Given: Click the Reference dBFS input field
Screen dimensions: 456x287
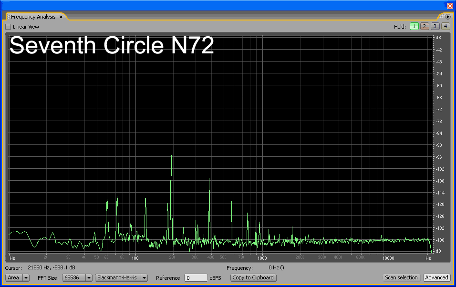Looking at the screenshot, I should pyautogui.click(x=196, y=278).
